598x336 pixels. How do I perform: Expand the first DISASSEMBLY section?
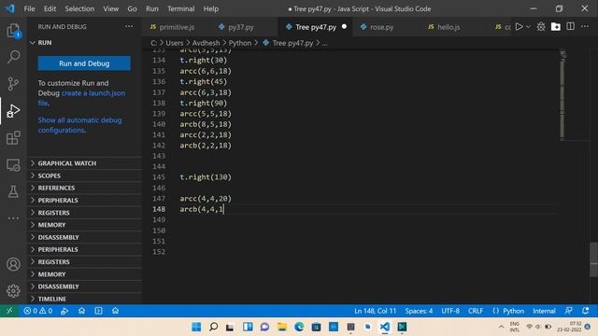84,237
